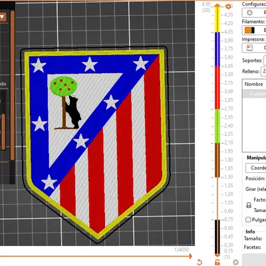Click the black segment of layer slider
Viewport: 266px width, 266px height.
217,237
